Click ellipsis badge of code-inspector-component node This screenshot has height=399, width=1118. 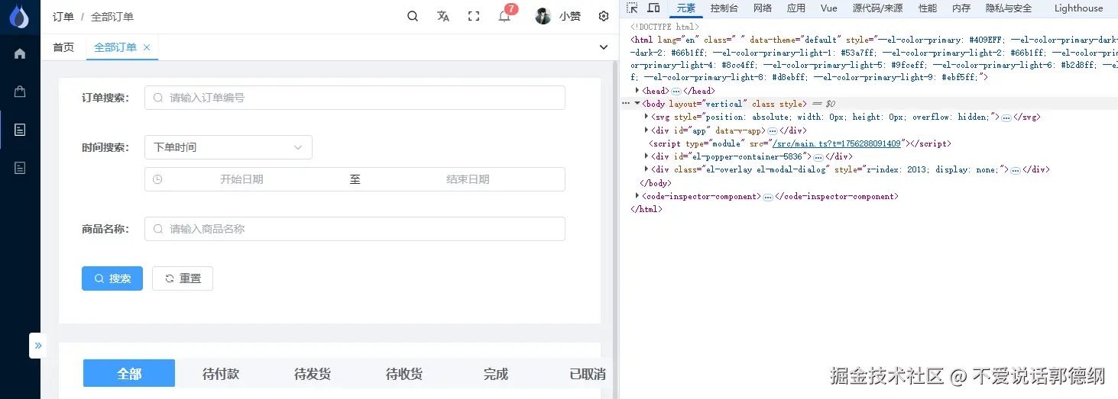coord(768,197)
